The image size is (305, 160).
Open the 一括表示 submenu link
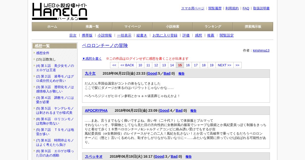click(124, 36)
